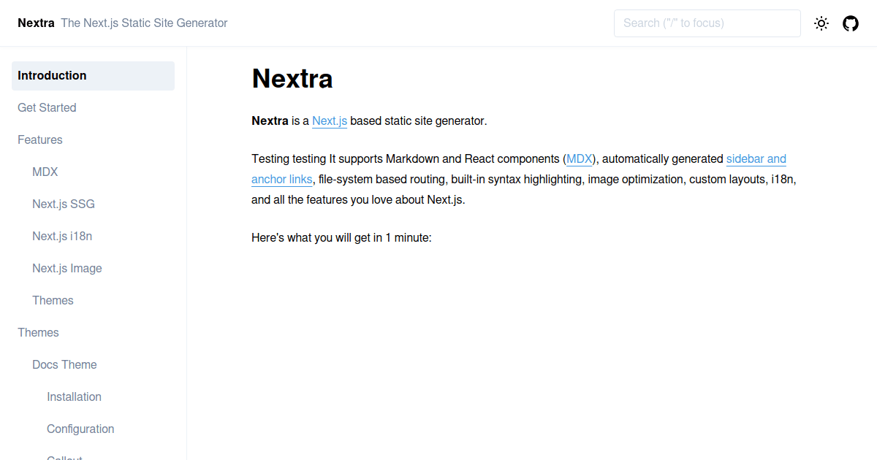This screenshot has width=877, height=460.
Task: Select Next.js Image in the sidebar
Action: point(67,268)
